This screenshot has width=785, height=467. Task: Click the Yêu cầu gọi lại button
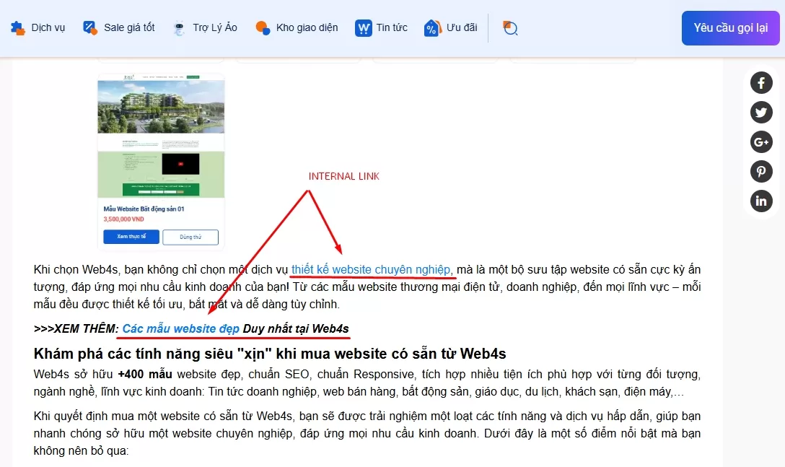tap(730, 28)
